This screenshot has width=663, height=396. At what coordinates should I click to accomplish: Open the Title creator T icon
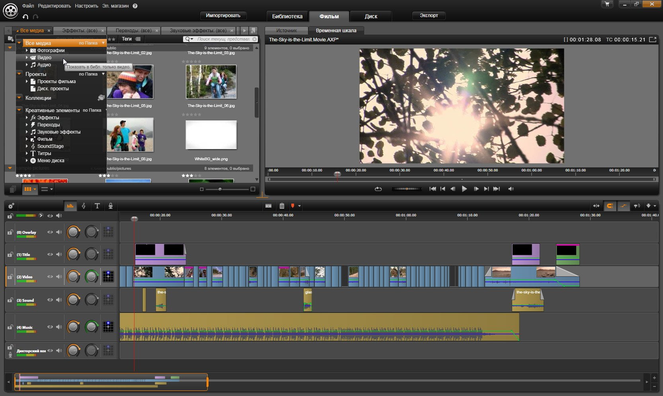click(x=97, y=206)
